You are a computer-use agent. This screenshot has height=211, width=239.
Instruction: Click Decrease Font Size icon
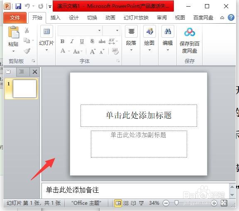102,51
